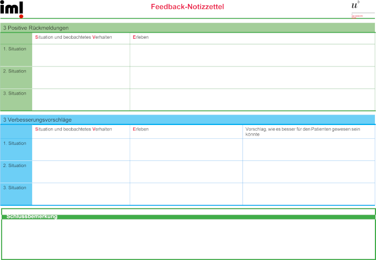Screen dimensions: 376x260
Task: Click Verhalten cell for 1. Situation, Positive Rückmeldungen
Action: pos(81,55)
